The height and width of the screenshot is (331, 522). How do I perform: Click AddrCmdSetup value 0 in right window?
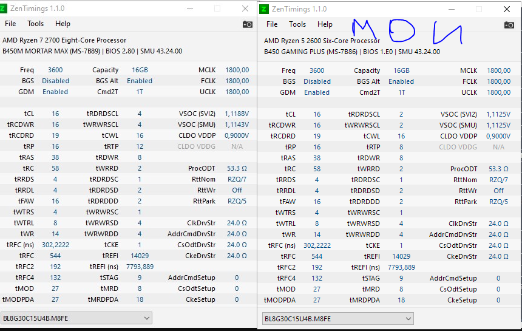coord(498,278)
